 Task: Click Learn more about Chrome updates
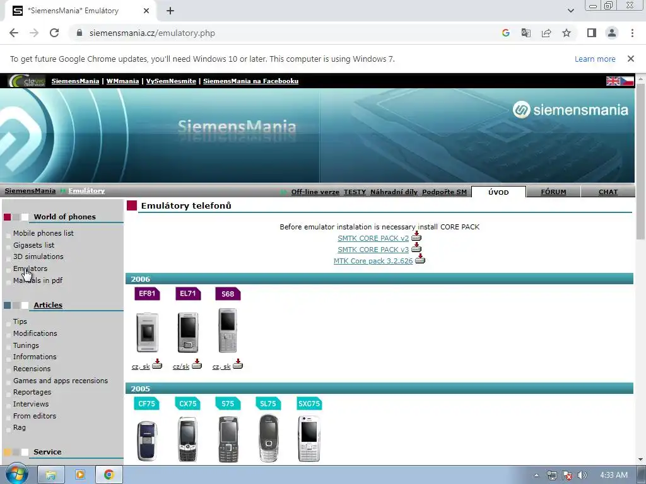(x=595, y=59)
